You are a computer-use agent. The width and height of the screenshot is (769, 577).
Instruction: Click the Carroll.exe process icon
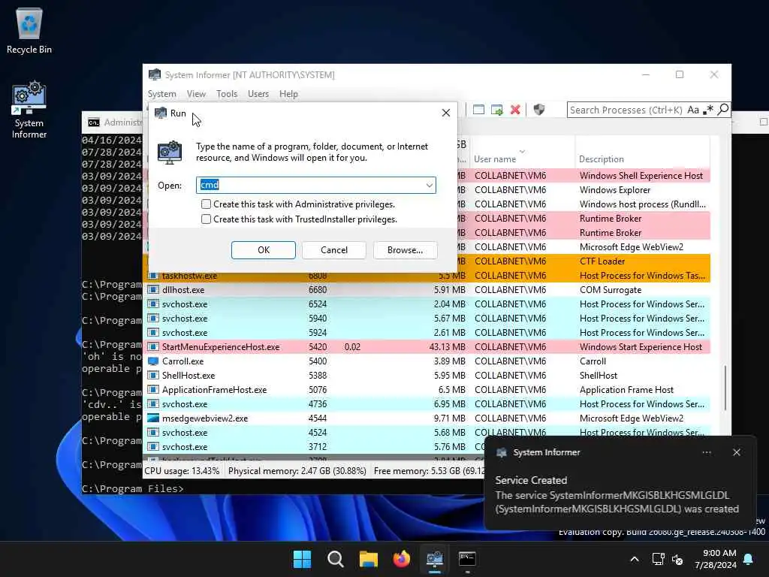153,361
